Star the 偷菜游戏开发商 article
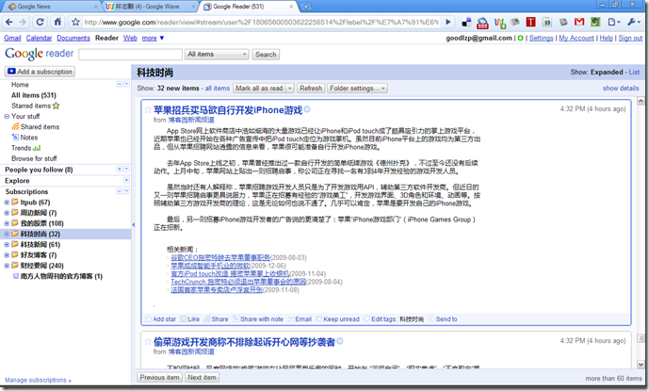The height and width of the screenshot is (391, 649). [148, 342]
